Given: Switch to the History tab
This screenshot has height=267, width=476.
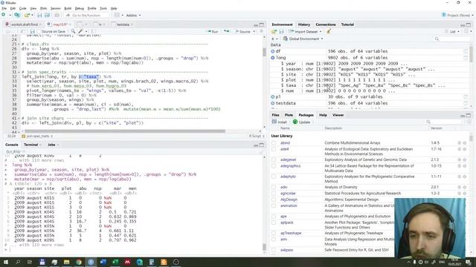Looking at the screenshot, I should coord(304,24).
